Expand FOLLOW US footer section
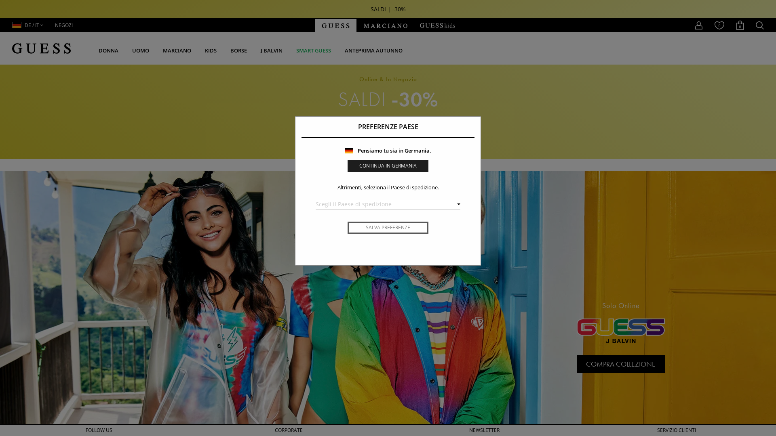The width and height of the screenshot is (776, 436). [x=99, y=430]
